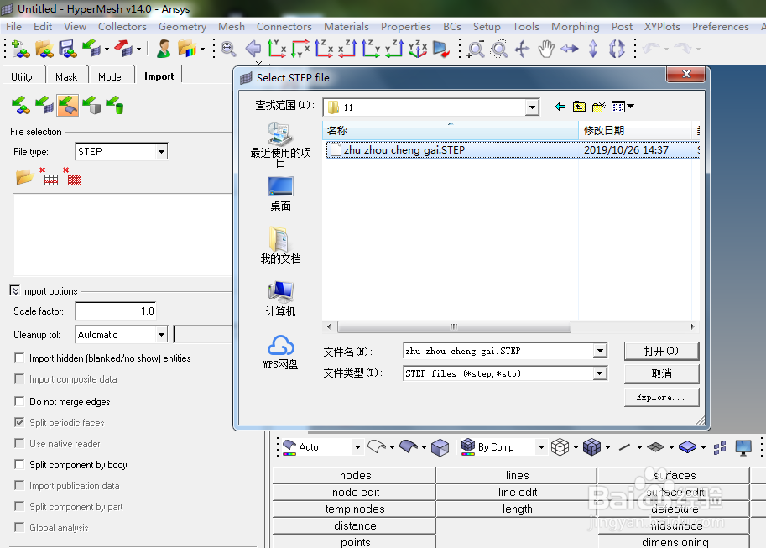Open the surface edit panel

click(x=673, y=493)
